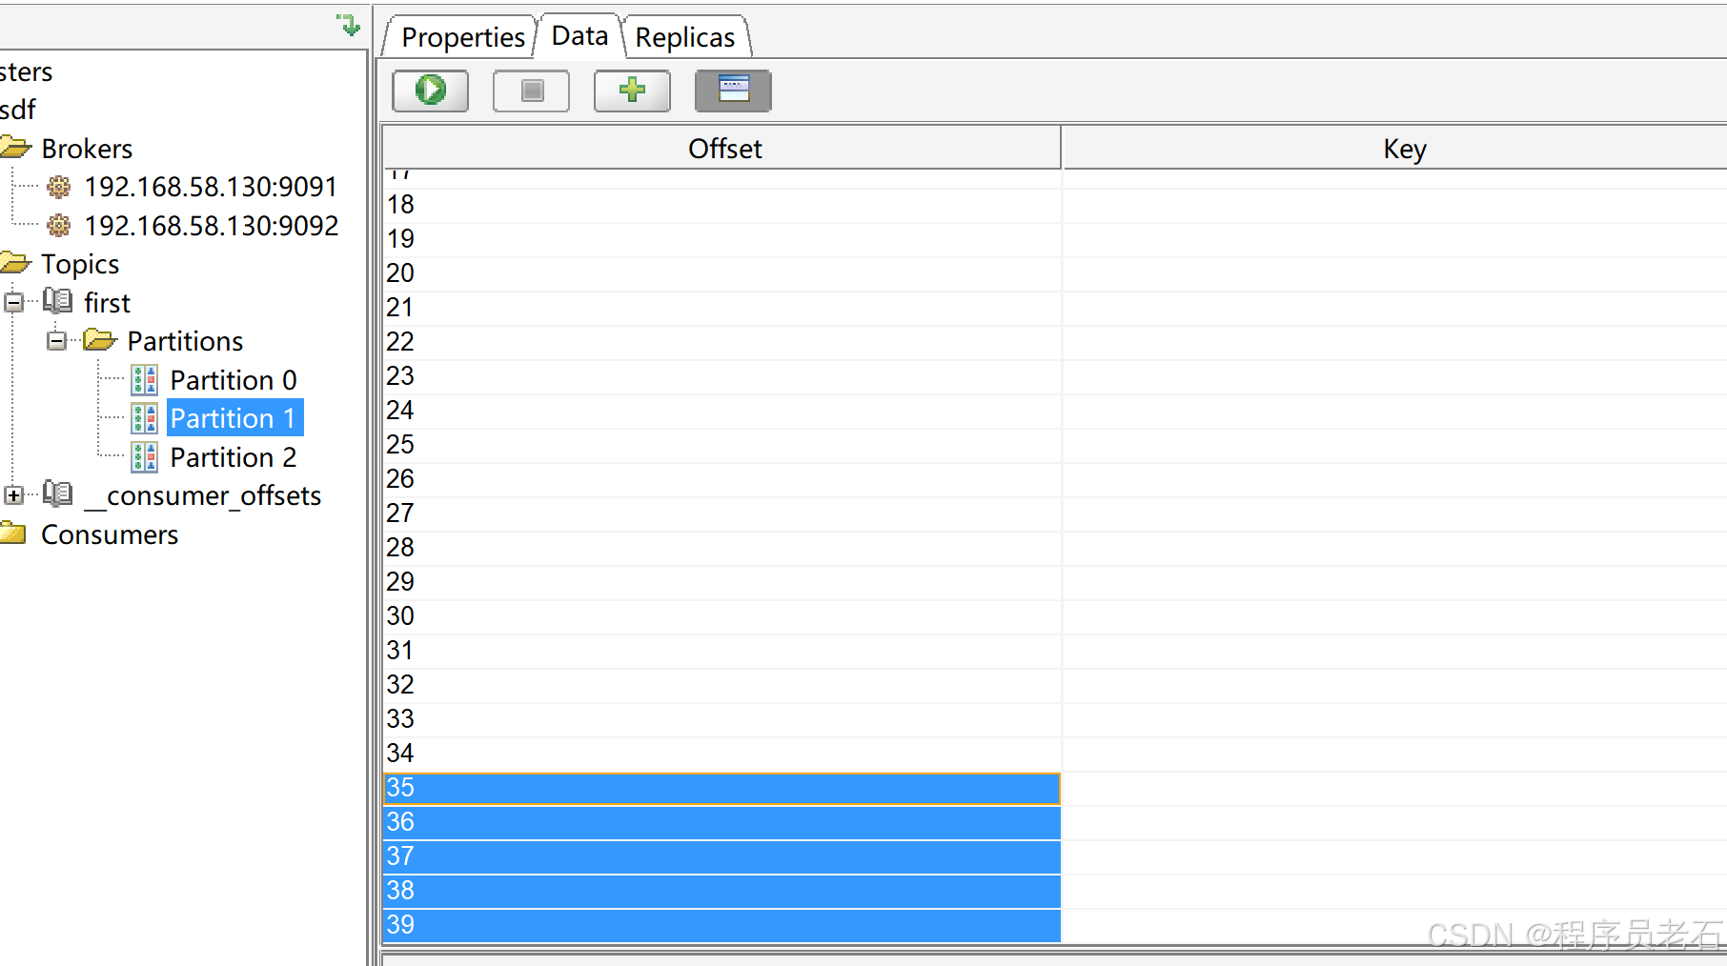Collapse the first topic node
Image resolution: width=1727 pixels, height=966 pixels.
pyautogui.click(x=13, y=303)
